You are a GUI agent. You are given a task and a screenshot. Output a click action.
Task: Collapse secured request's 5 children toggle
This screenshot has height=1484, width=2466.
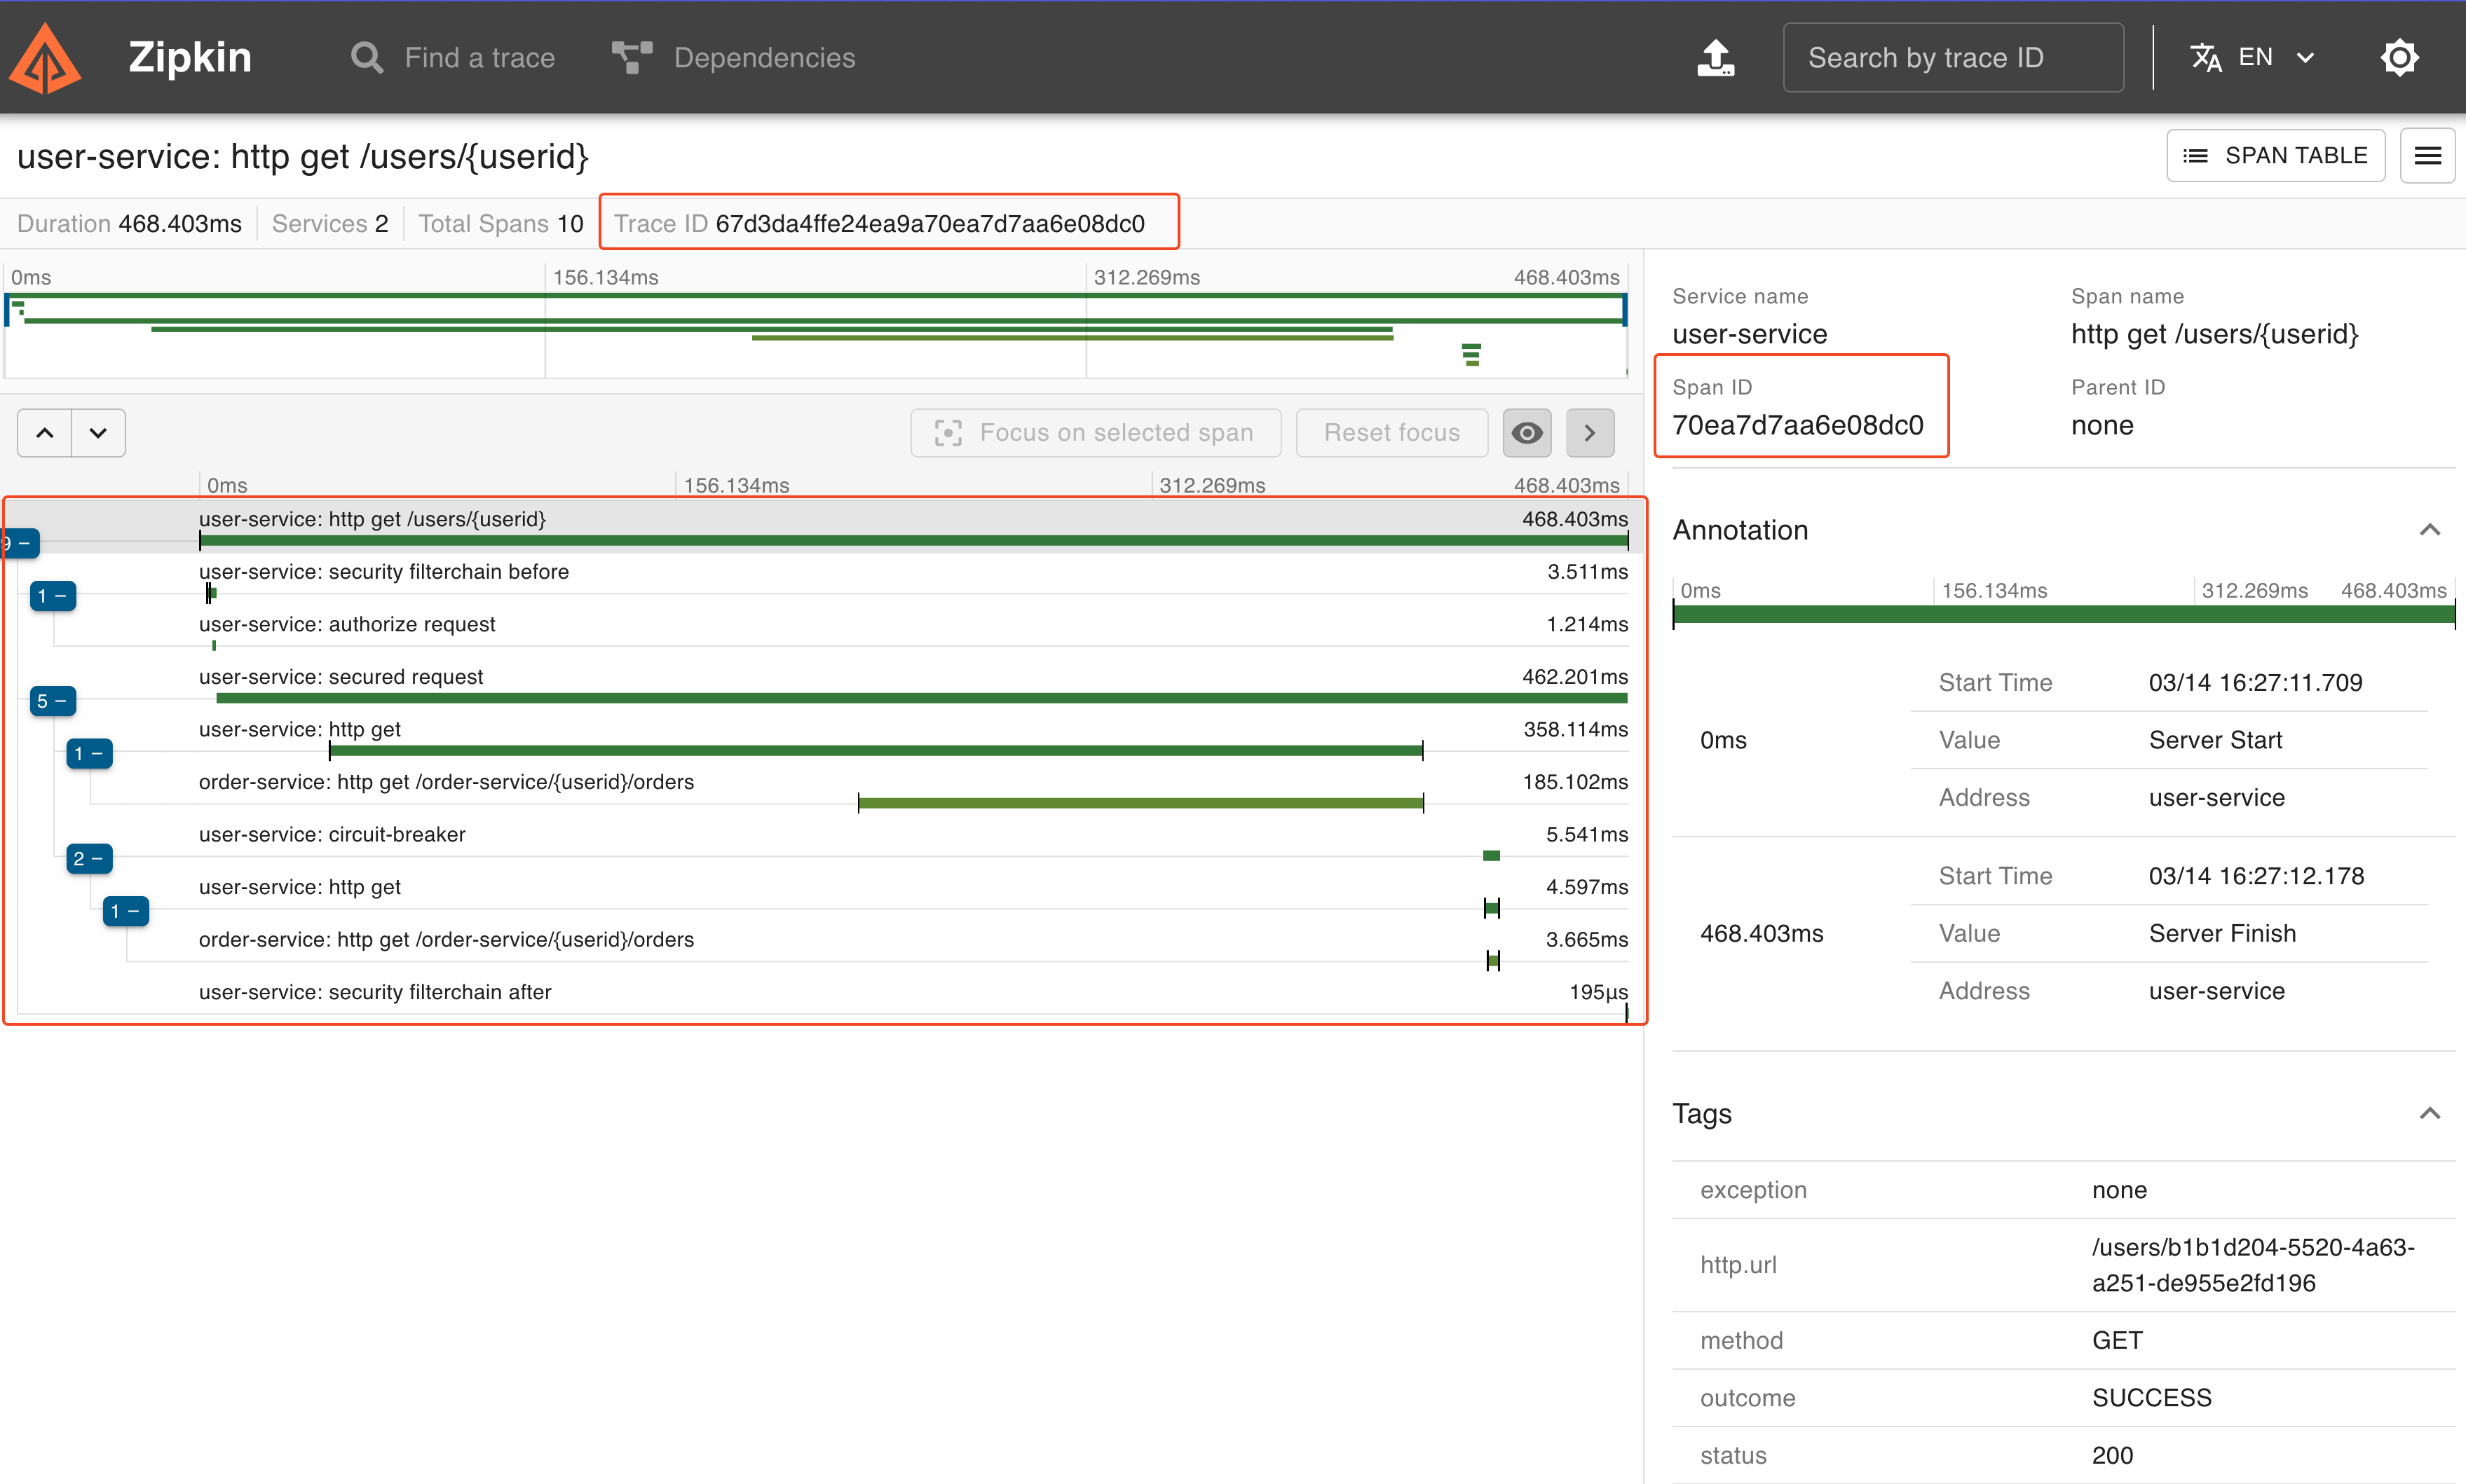52,701
